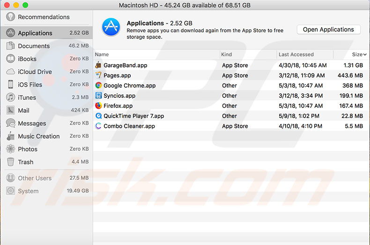The height and width of the screenshot is (245, 370).
Task: Select Trash category label
Action: click(25, 162)
